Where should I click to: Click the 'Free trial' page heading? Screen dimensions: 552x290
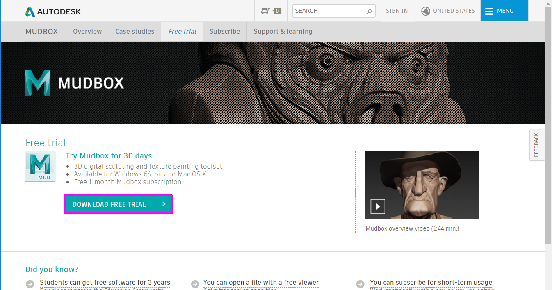[46, 143]
